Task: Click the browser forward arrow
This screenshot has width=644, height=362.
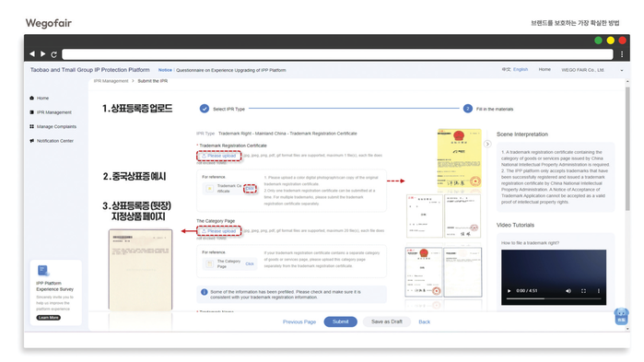Action: coord(42,53)
